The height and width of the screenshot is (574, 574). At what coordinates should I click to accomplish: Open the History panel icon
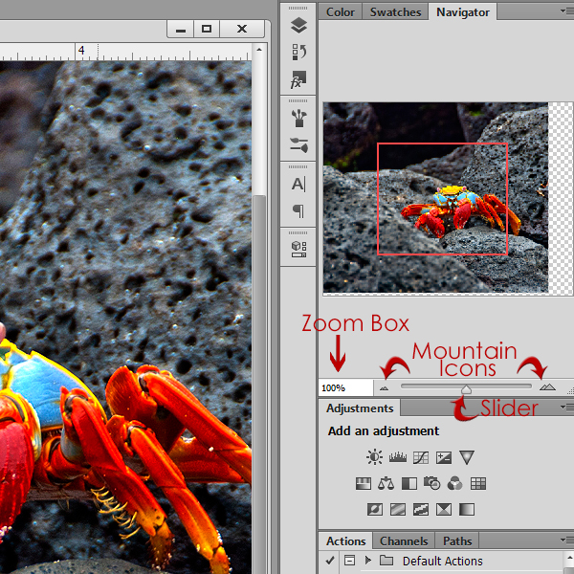(298, 53)
